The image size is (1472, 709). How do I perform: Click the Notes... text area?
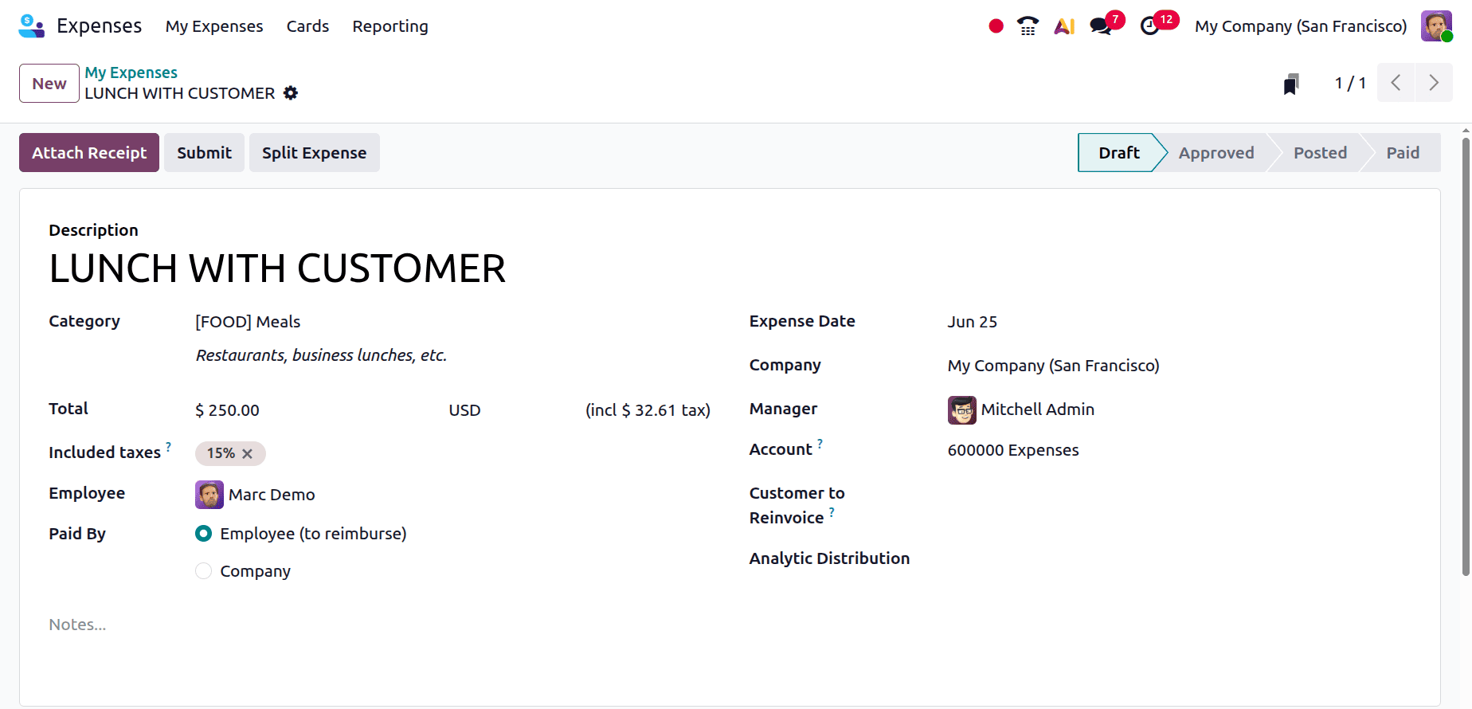pyautogui.click(x=730, y=625)
